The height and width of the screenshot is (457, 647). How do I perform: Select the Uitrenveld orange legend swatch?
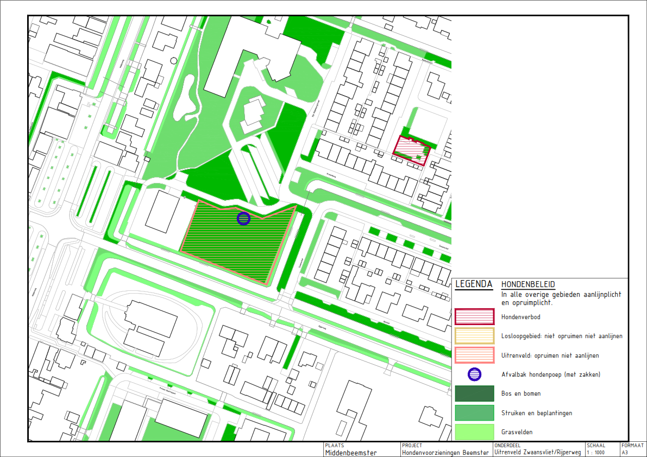click(474, 356)
